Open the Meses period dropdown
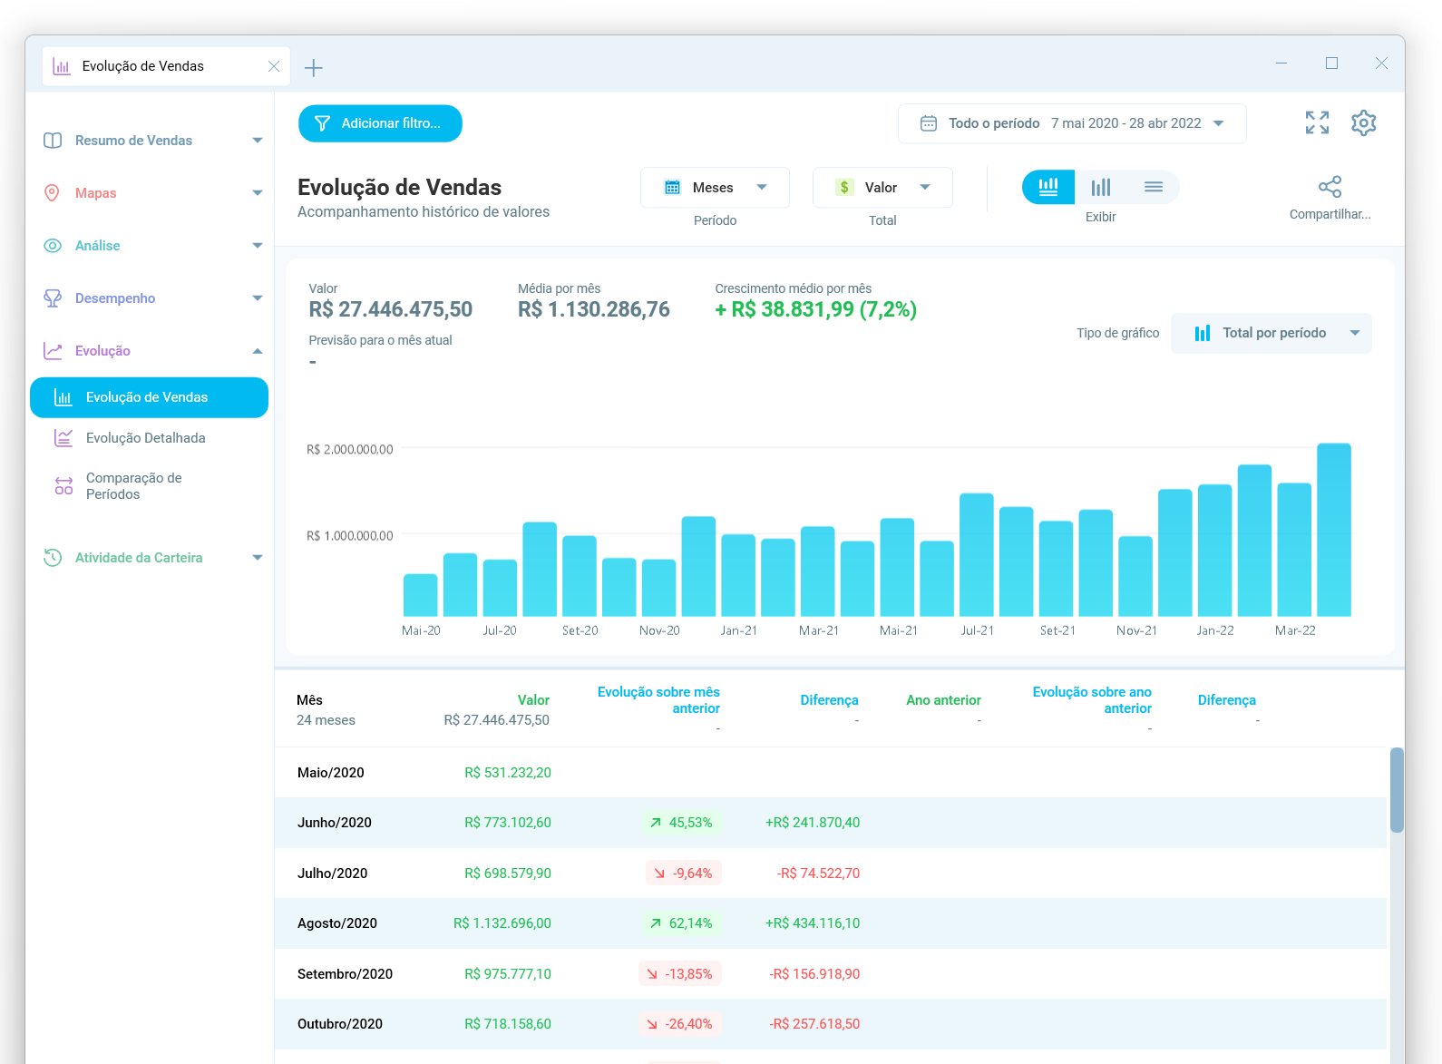 pyautogui.click(x=715, y=188)
